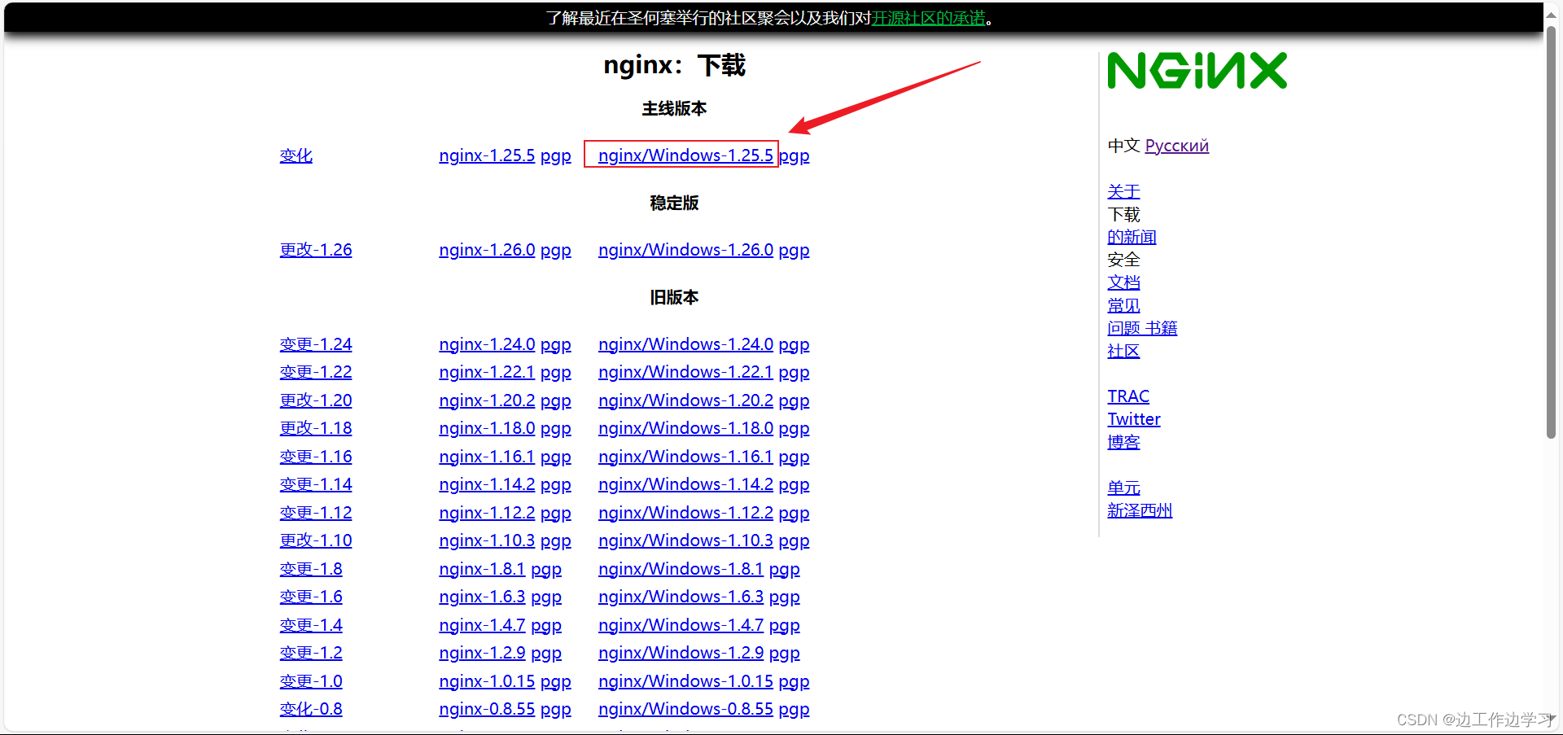1563x735 pixels.
Task: Open the 变更-1.4 changes link
Action: click(311, 625)
